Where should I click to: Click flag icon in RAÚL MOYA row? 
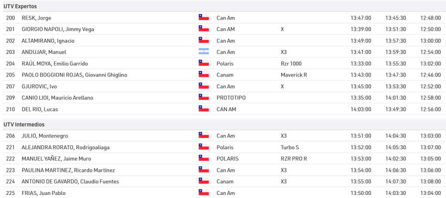pyautogui.click(x=203, y=64)
